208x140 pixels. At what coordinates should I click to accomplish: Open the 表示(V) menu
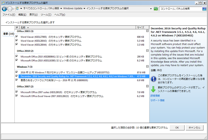(x=33, y=15)
